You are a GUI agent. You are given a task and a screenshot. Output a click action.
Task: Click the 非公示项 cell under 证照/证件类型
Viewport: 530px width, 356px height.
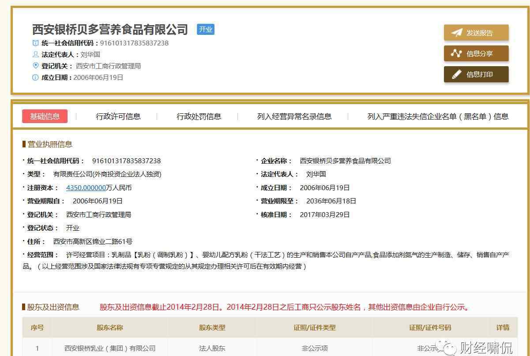315,349
